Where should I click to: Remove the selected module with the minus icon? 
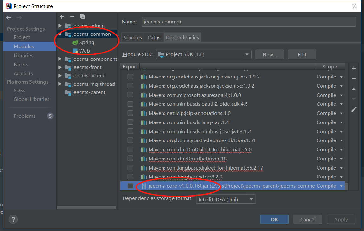[x=72, y=17]
